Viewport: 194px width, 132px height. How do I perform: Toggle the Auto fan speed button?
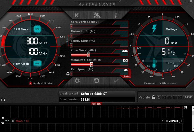pyautogui.click(x=127, y=76)
